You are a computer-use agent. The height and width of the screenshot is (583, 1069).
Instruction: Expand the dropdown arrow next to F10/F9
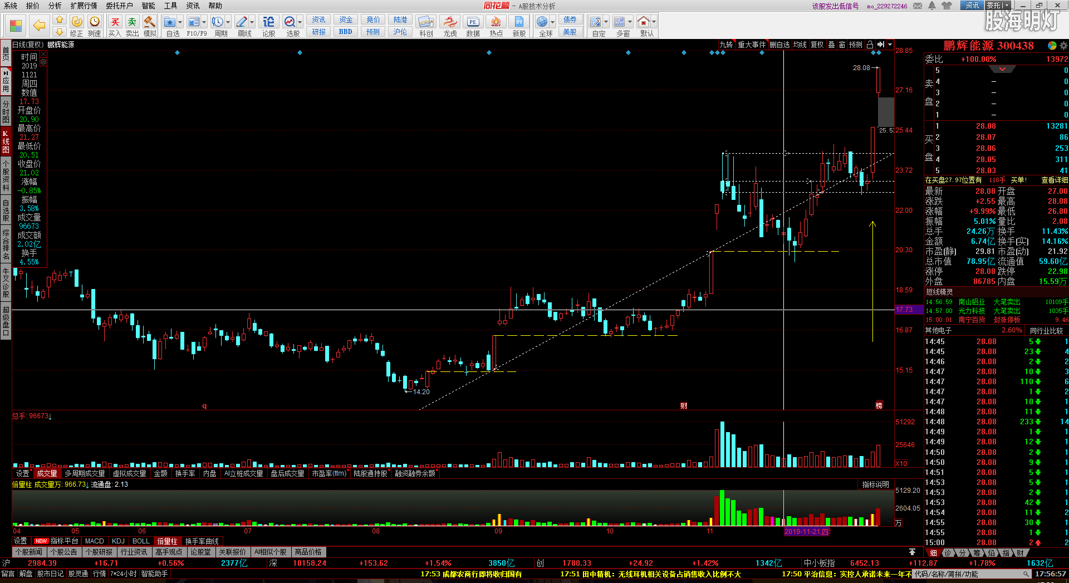pyautogui.click(x=204, y=22)
